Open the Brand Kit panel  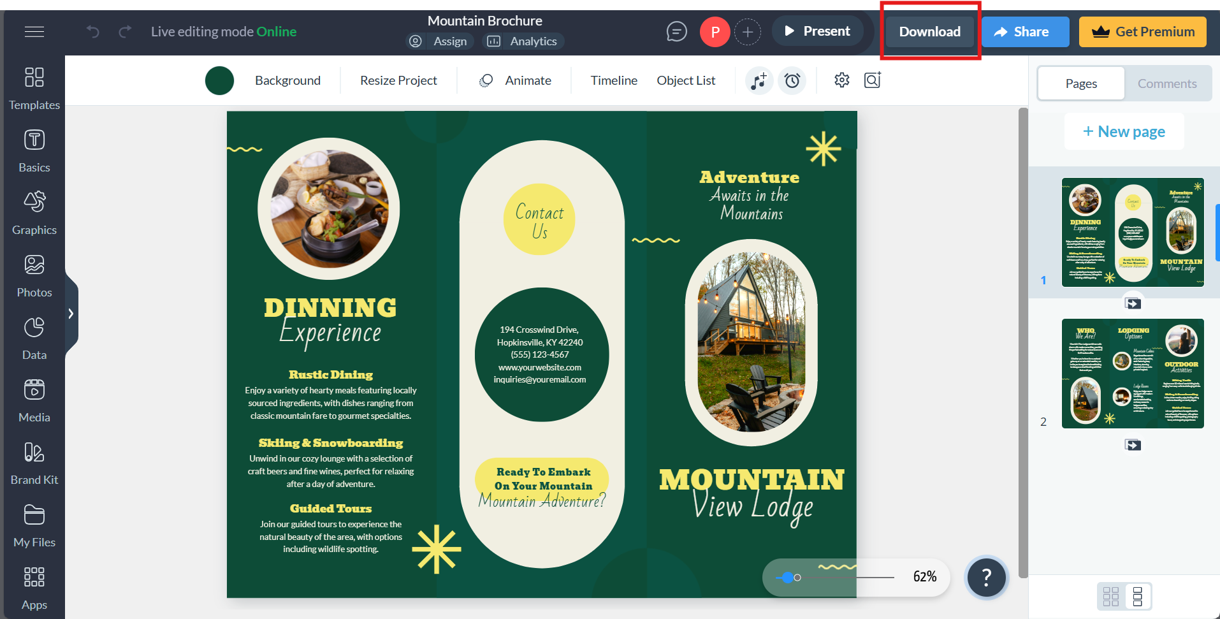(x=34, y=463)
